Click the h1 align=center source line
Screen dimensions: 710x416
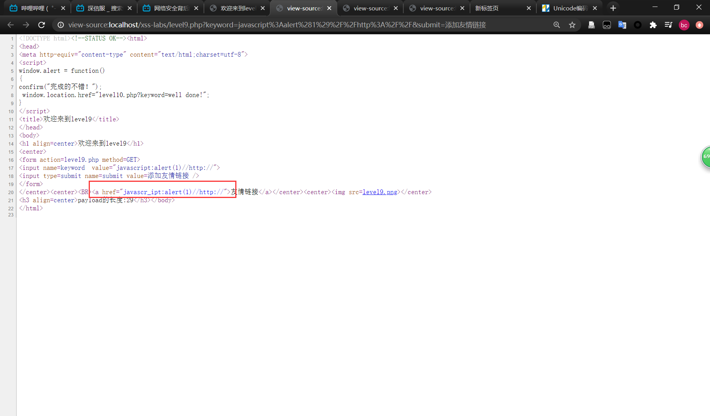point(81,143)
